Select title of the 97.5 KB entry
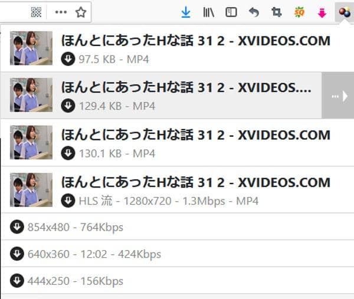Image resolution: width=354 pixels, height=299 pixels. pyautogui.click(x=196, y=41)
